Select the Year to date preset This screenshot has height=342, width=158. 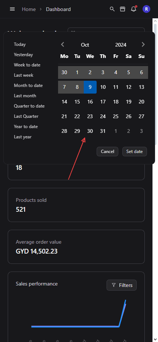coord(26,127)
